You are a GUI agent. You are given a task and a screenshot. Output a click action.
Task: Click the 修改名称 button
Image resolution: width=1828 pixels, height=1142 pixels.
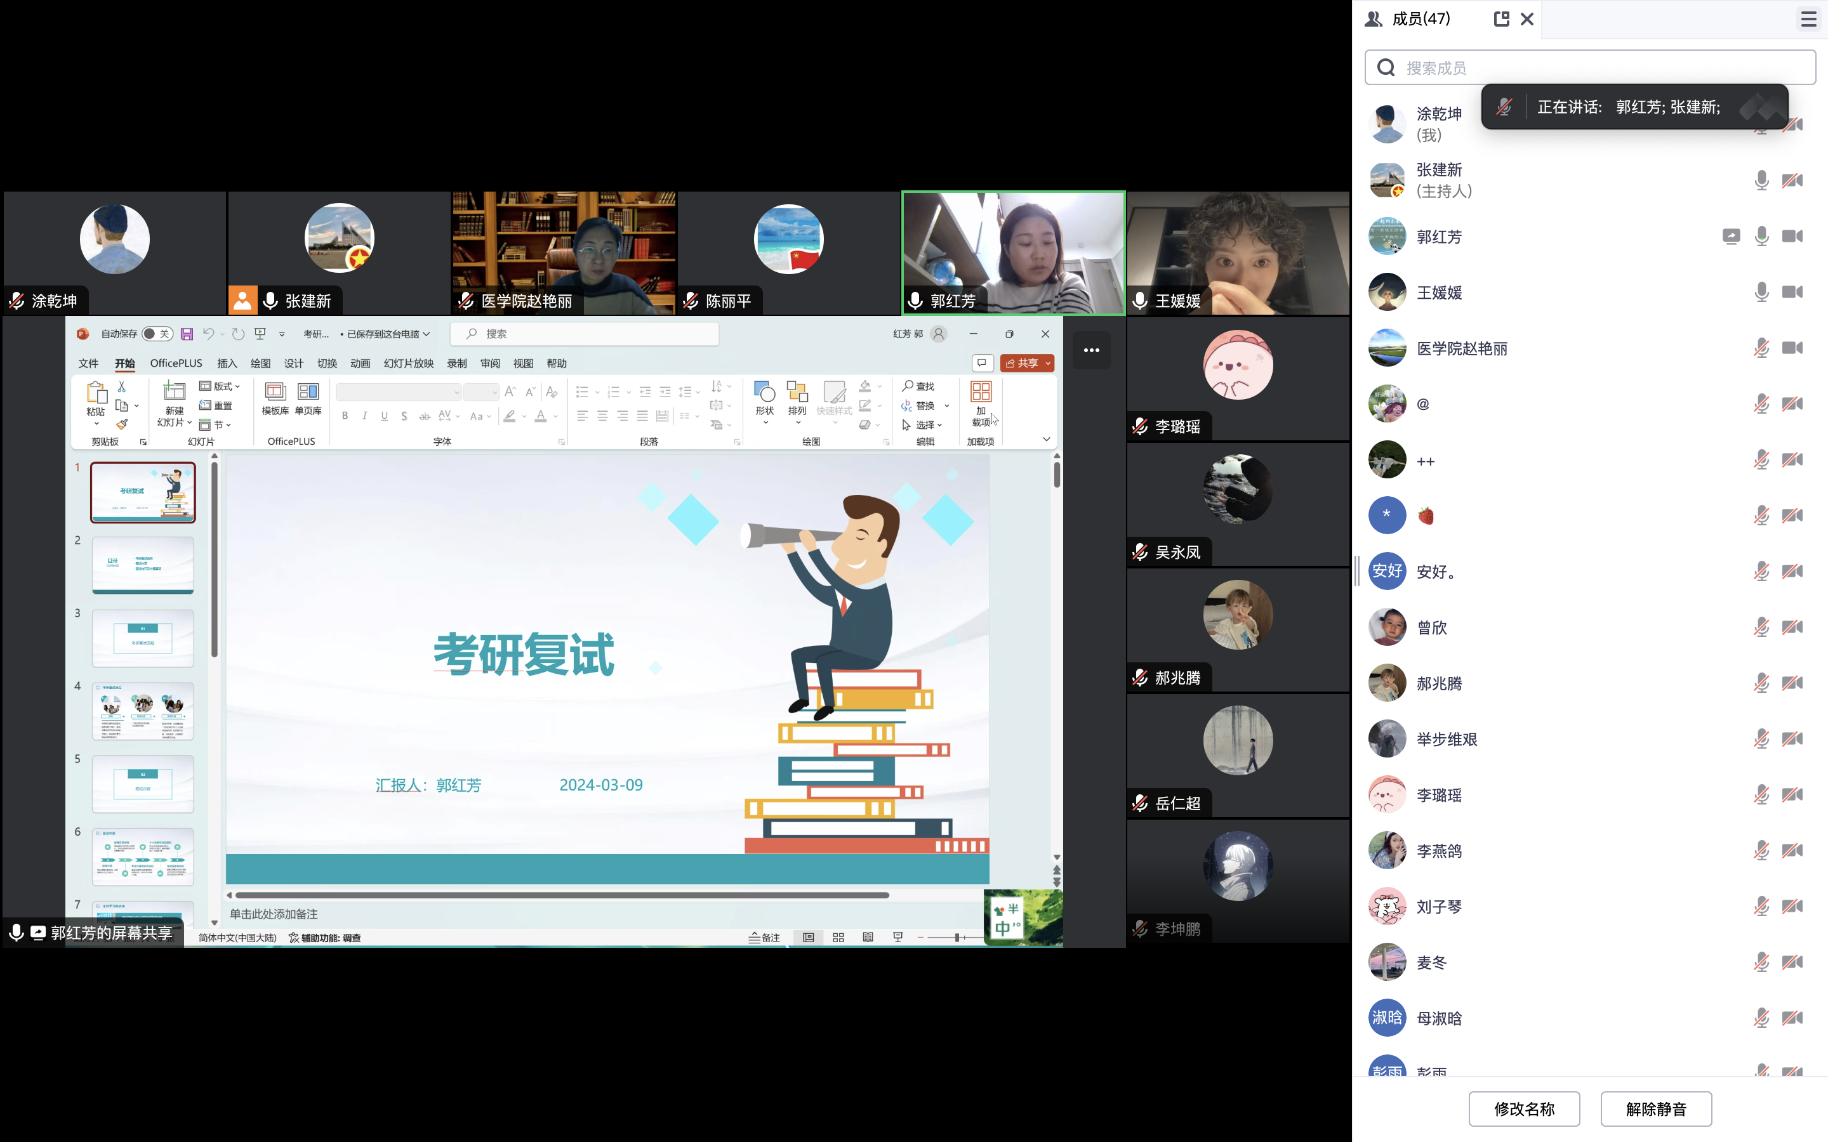pyautogui.click(x=1523, y=1109)
